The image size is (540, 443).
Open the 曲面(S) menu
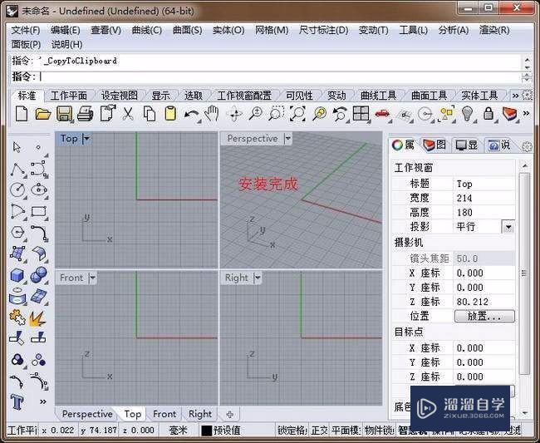(x=188, y=30)
